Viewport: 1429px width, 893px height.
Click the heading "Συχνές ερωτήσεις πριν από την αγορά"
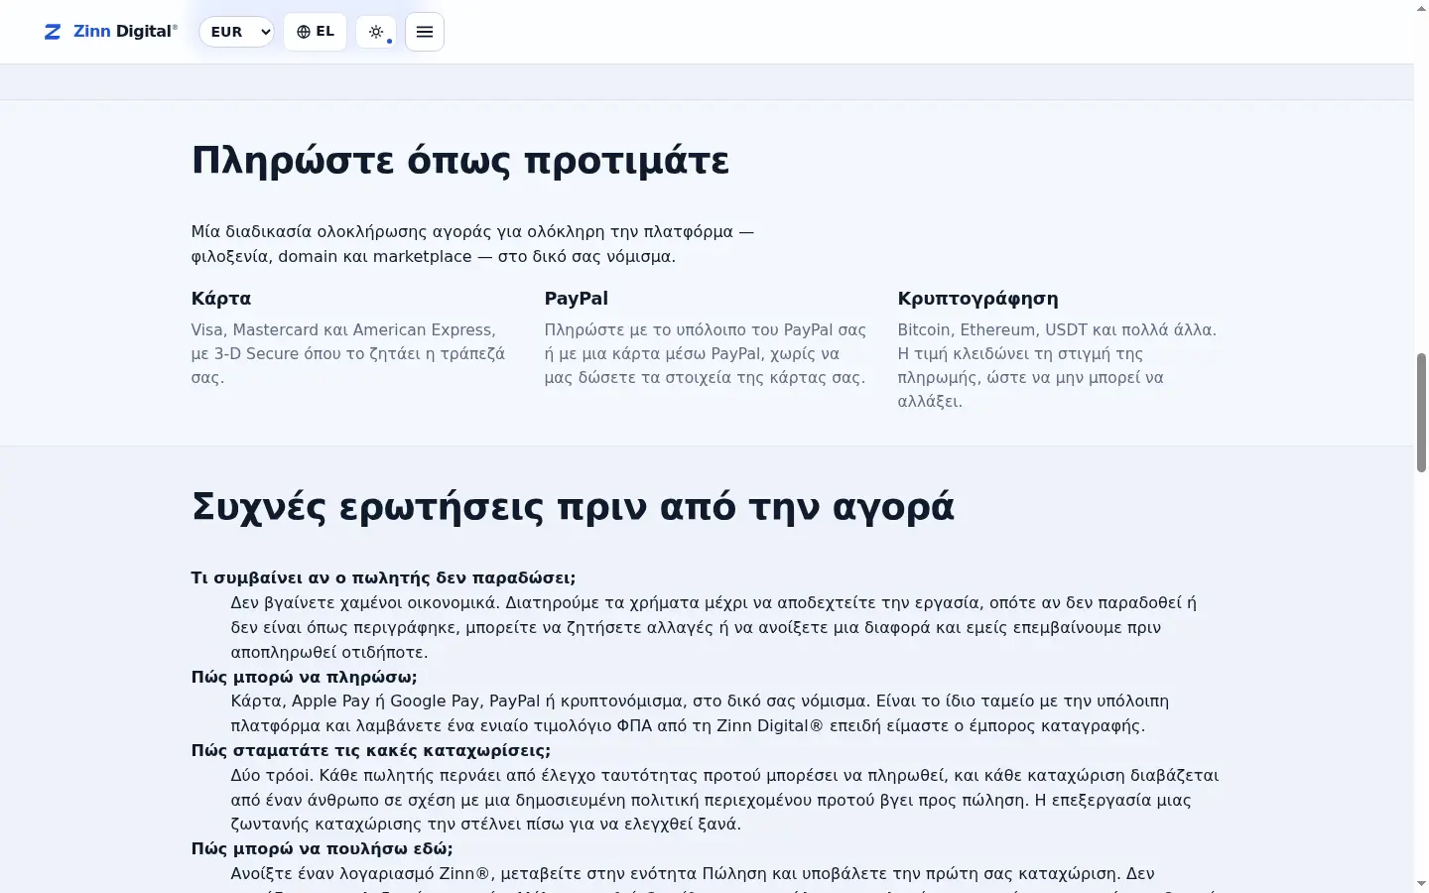(573, 507)
